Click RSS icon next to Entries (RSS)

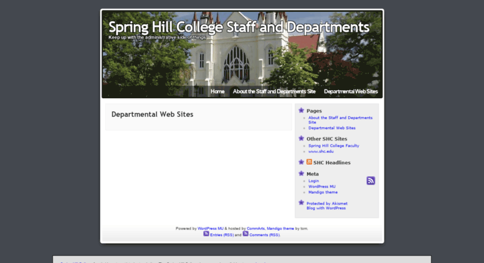(206, 234)
